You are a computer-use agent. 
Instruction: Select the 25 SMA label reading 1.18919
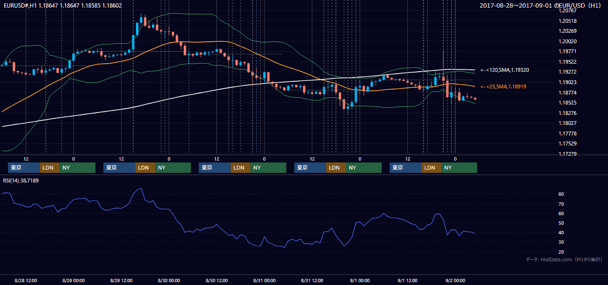[503, 87]
